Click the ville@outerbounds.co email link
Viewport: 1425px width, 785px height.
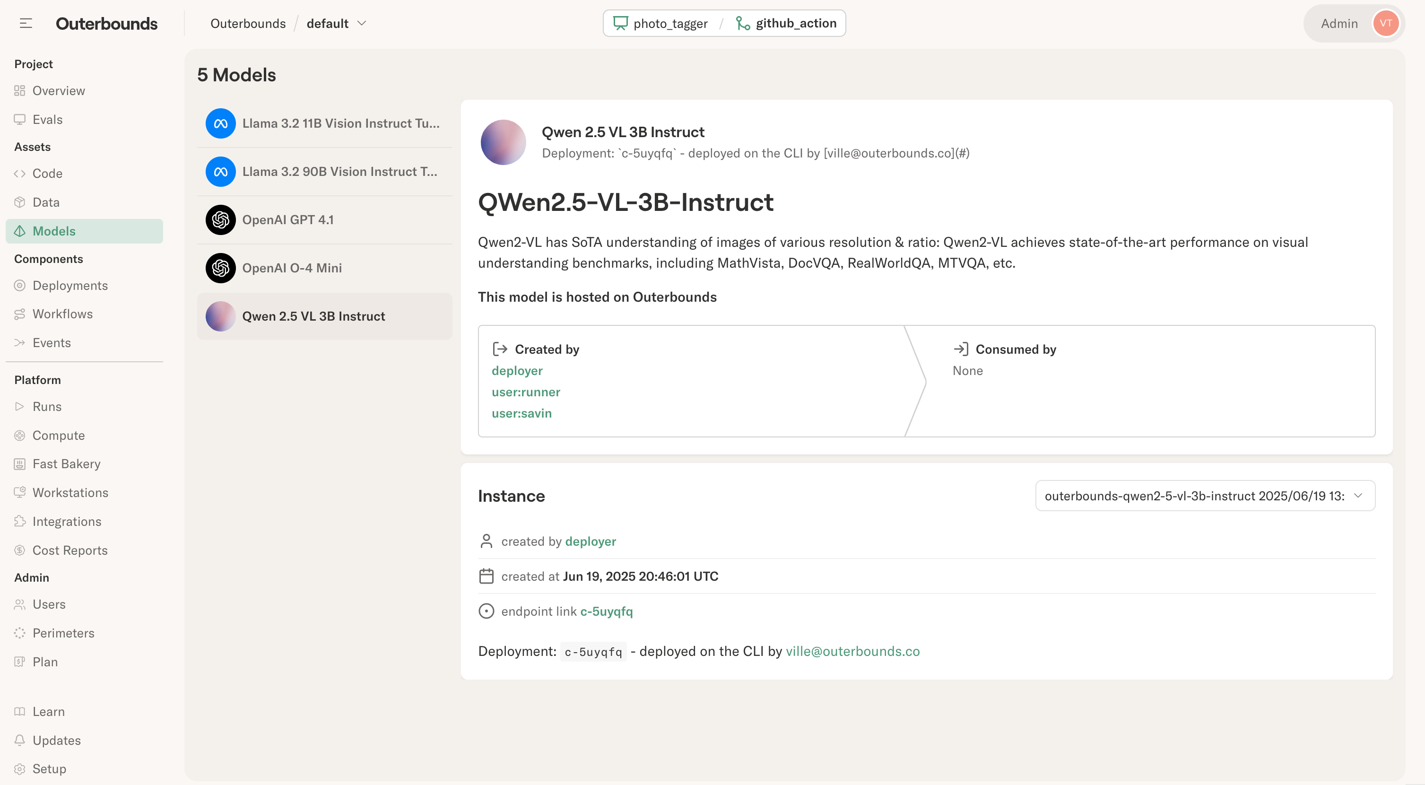point(852,651)
